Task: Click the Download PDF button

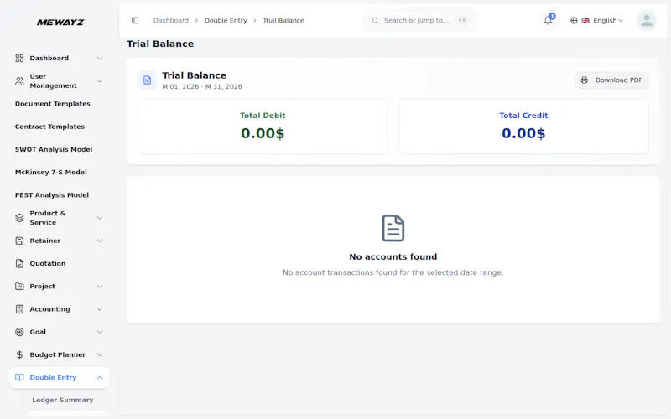Action: 611,80
